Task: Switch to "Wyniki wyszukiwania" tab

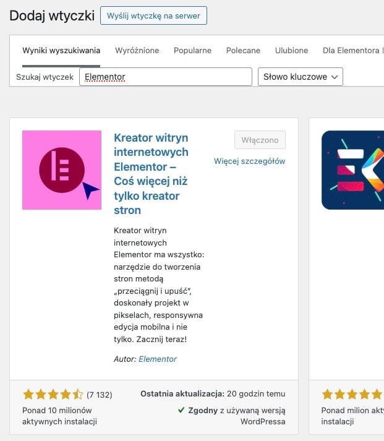Action: point(61,51)
